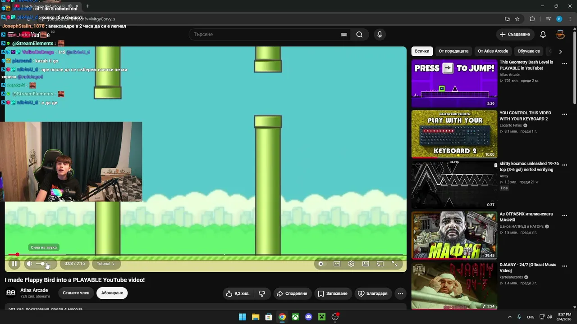The width and height of the screenshot is (577, 324).
Task: Send thanks with the Благодаря button
Action: (373, 293)
